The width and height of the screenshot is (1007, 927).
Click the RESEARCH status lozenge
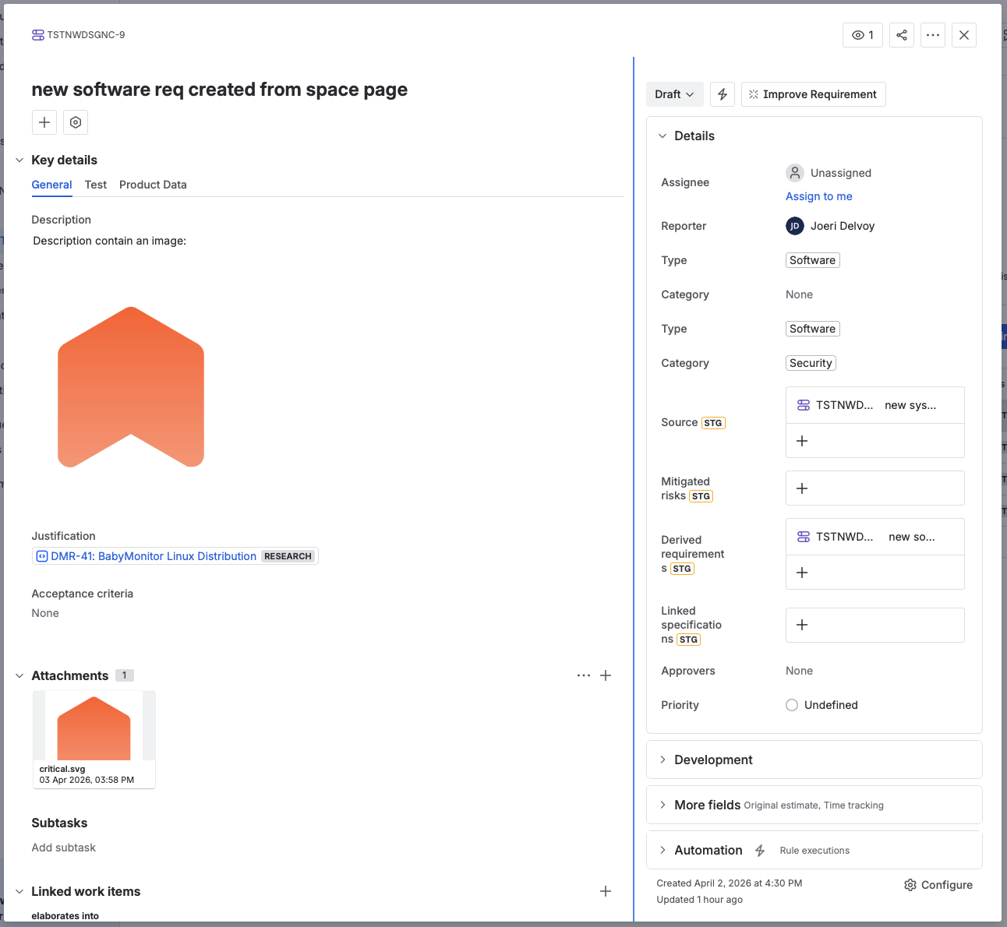point(288,556)
